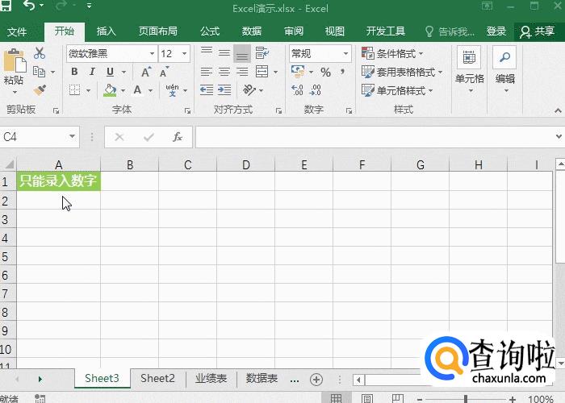The image size is (565, 403).
Task: Select cell A1 只能录入数字
Action: coord(59,181)
